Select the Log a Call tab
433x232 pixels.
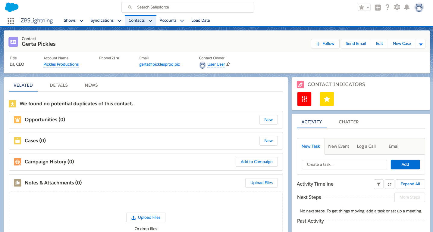click(x=366, y=146)
